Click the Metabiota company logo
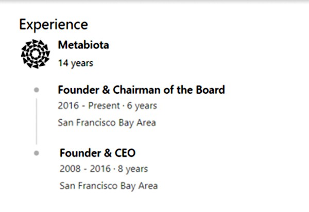 click(x=36, y=54)
